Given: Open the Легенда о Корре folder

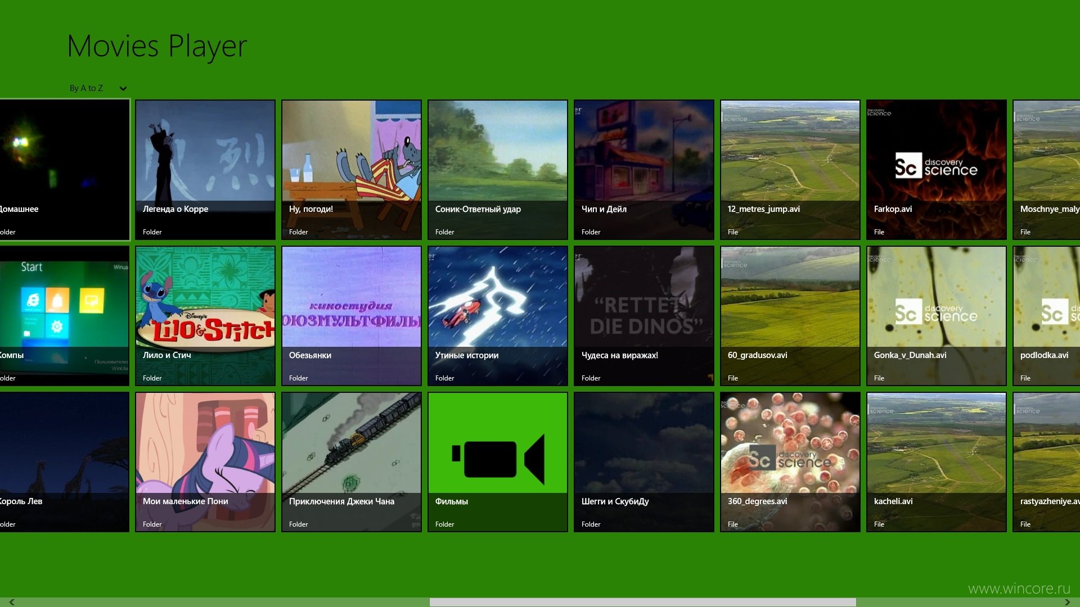Looking at the screenshot, I should pos(205,170).
